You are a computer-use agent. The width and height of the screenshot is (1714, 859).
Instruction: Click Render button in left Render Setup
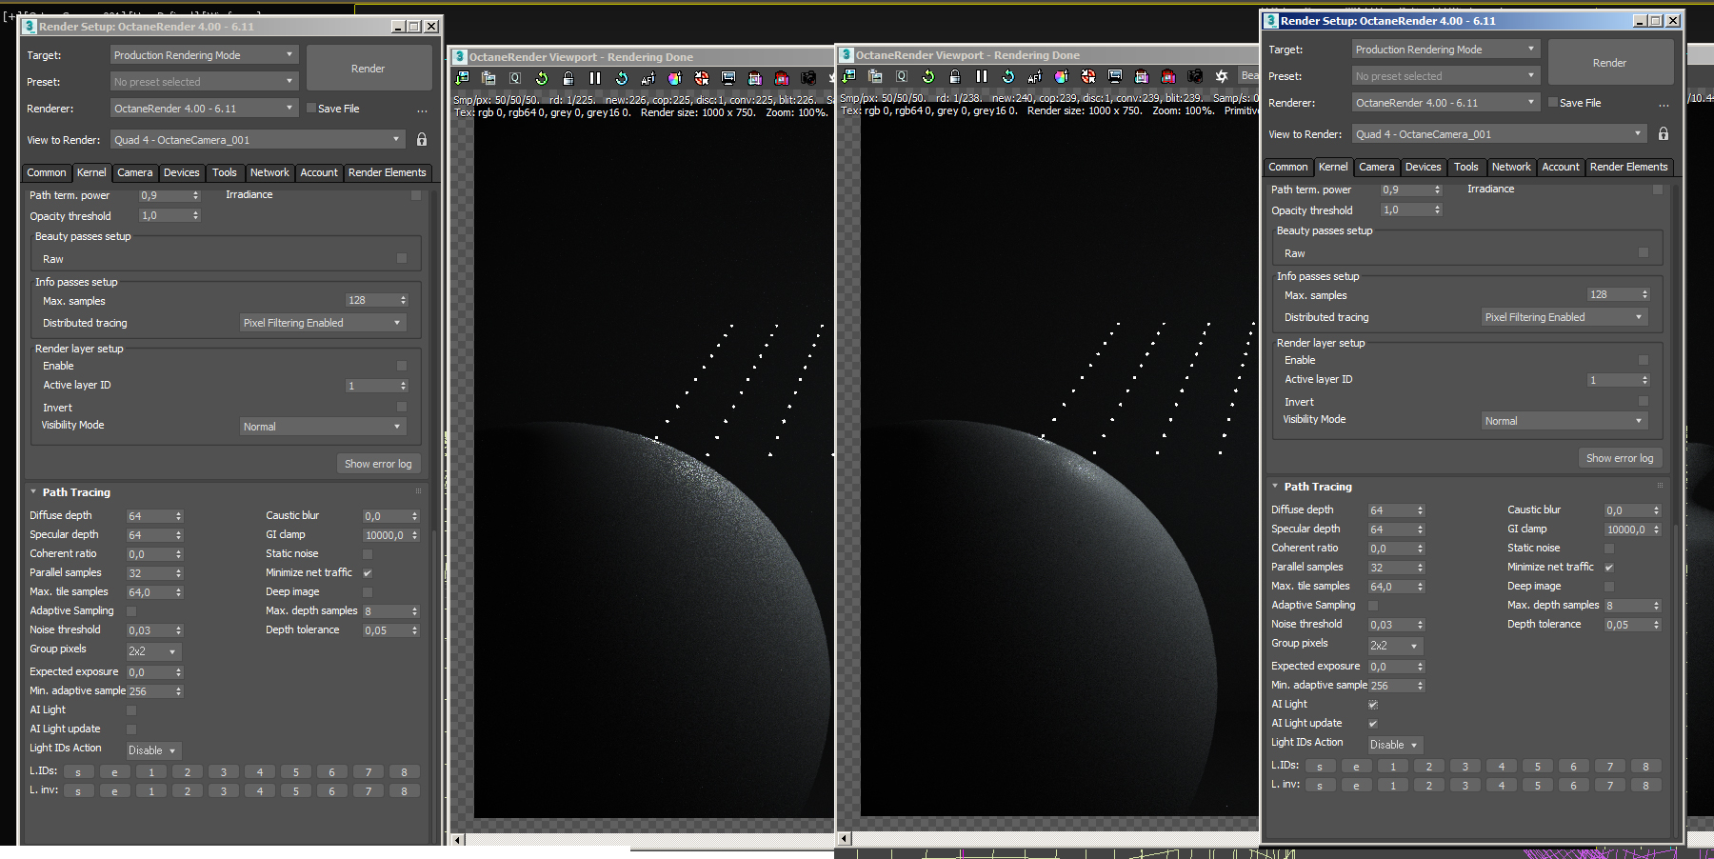(x=369, y=69)
